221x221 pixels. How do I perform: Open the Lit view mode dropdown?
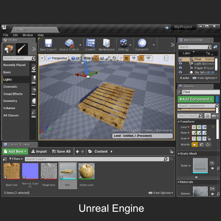coord(75,58)
